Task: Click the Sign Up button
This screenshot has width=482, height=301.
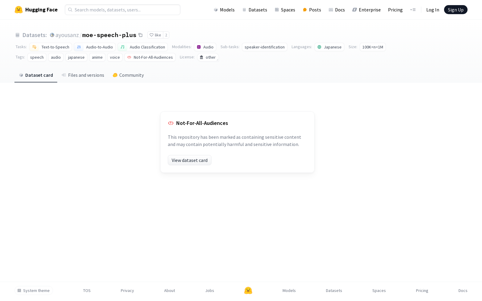Action: click(x=455, y=10)
